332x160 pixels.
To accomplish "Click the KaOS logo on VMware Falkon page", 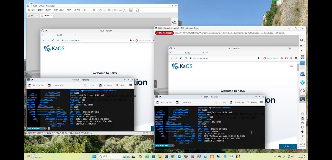I will click(54, 48).
